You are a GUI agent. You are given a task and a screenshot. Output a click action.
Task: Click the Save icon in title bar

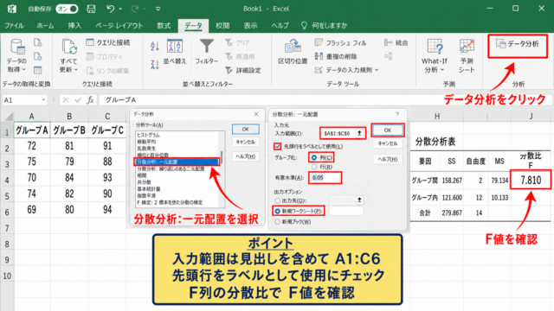[91, 9]
